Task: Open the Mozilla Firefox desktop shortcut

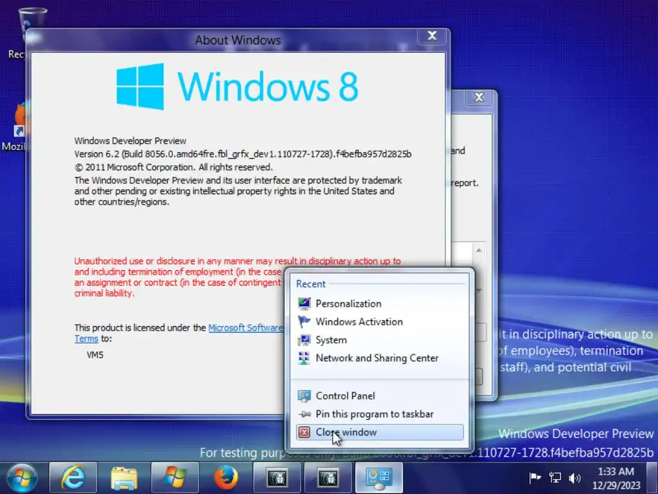Action: pos(16,126)
